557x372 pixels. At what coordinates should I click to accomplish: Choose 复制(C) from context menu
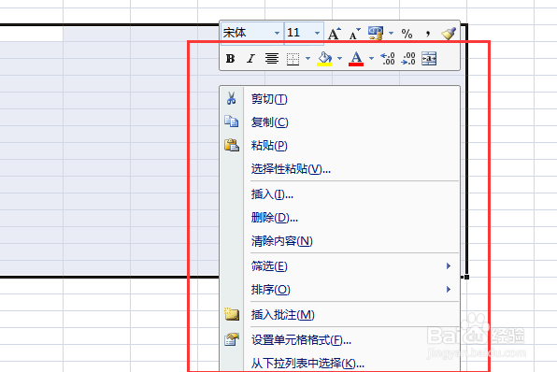(340, 122)
